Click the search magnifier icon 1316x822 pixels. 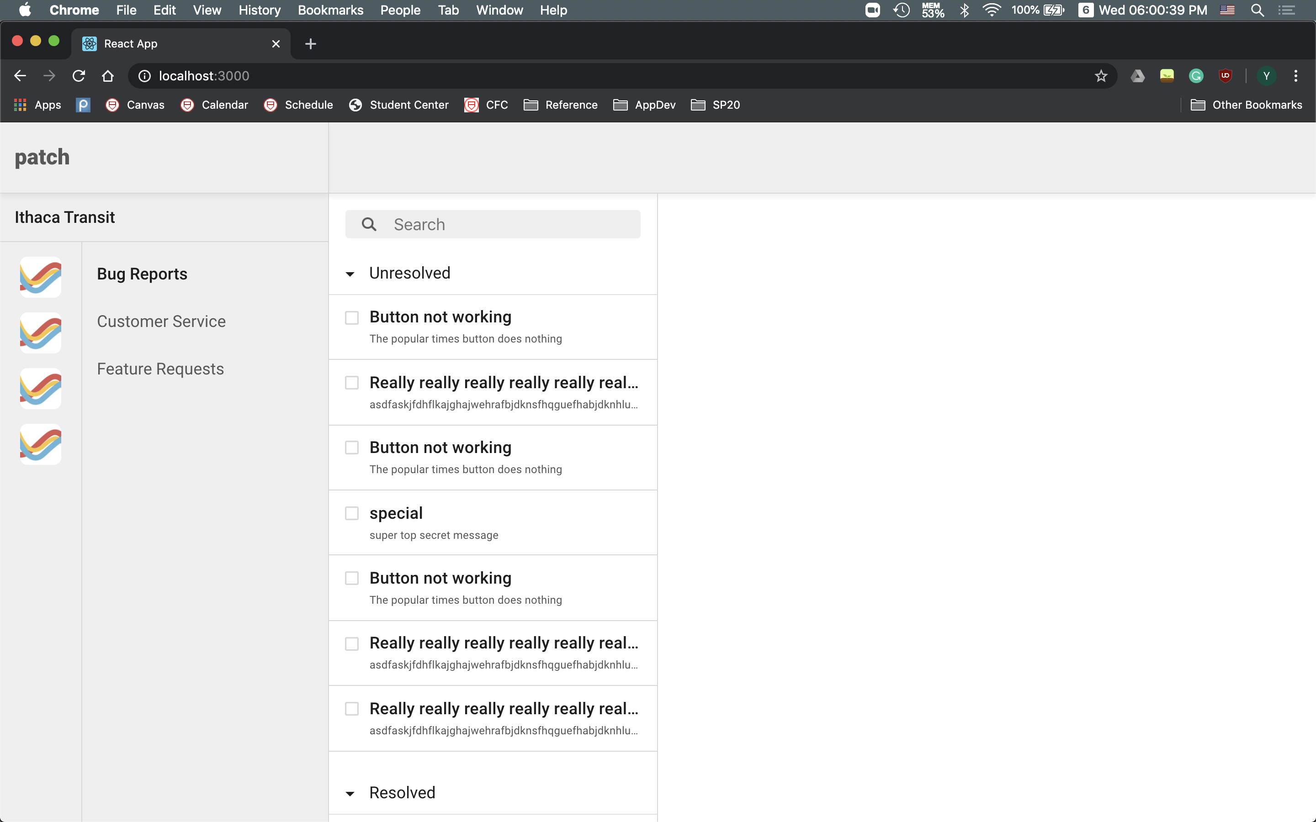point(369,225)
